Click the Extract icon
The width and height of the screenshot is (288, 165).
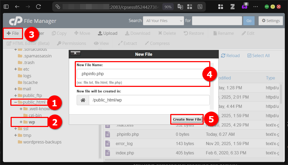[x=127, y=43]
